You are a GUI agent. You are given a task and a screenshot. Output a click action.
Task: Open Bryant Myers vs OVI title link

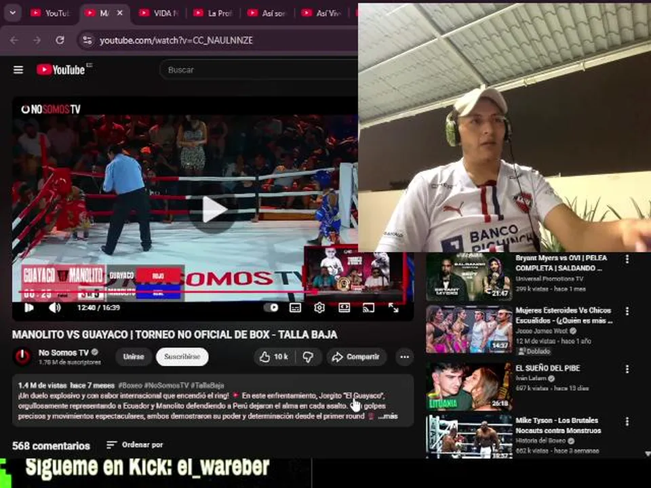pos(561,263)
